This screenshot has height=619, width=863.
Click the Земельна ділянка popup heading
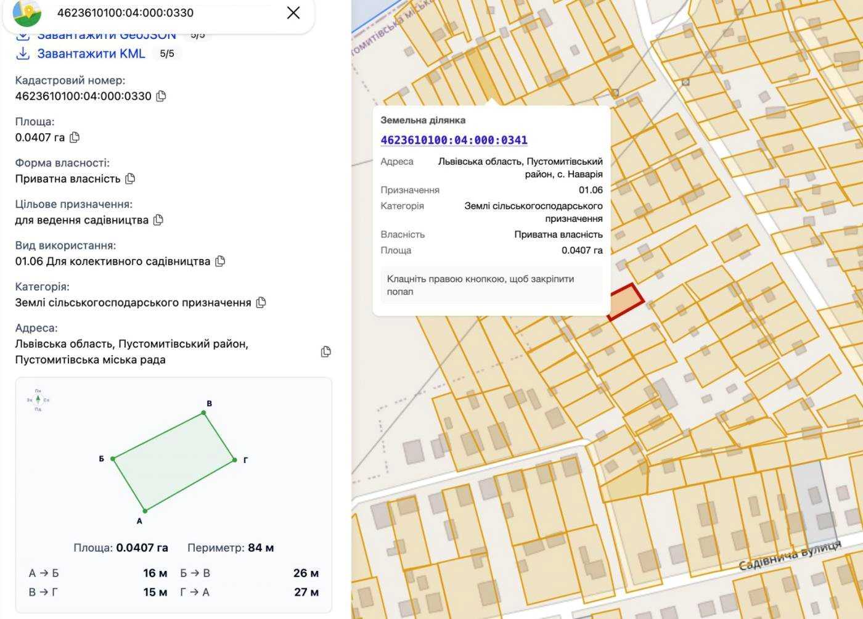click(423, 120)
